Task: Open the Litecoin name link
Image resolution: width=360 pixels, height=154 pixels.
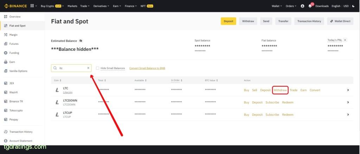Action: click(x=68, y=92)
